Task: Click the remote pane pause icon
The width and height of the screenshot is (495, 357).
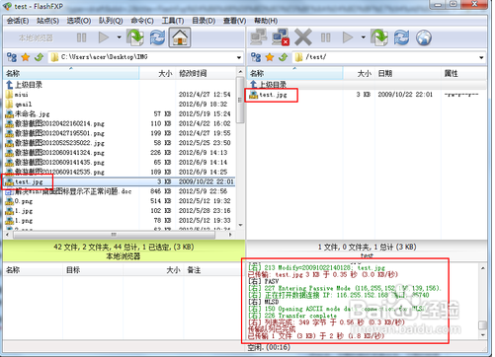Action: pyautogui.click(x=325, y=37)
